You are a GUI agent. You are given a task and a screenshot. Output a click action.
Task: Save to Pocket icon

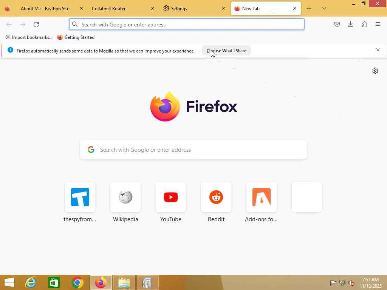pyautogui.click(x=337, y=25)
